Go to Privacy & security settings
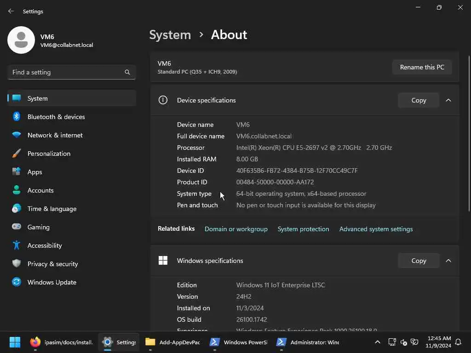 click(x=72, y=263)
